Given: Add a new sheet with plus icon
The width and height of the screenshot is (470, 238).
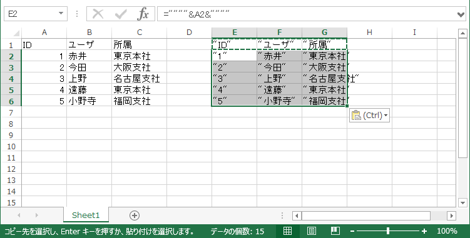Looking at the screenshot, I should coord(135,216).
